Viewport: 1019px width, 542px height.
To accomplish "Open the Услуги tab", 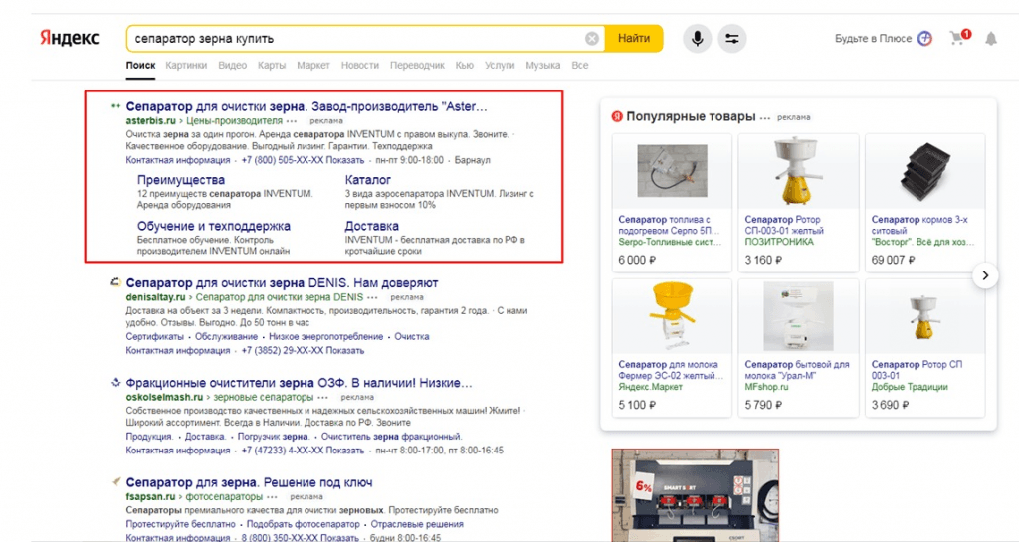I will (500, 65).
